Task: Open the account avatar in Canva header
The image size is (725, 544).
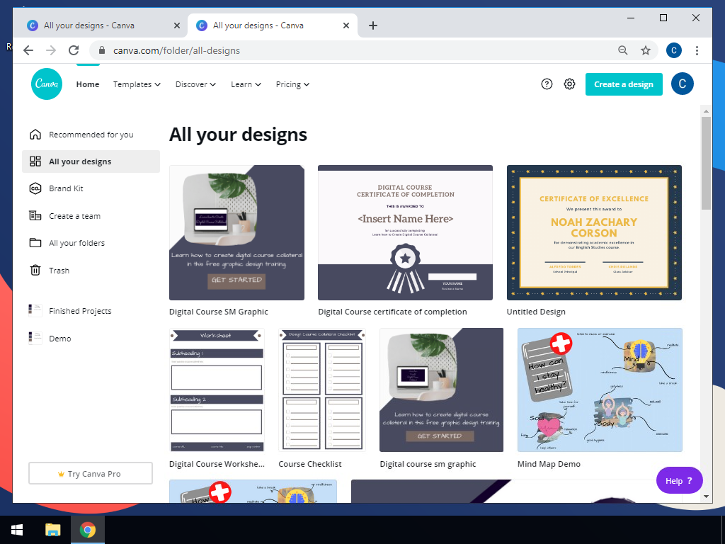Action: pyautogui.click(x=682, y=84)
